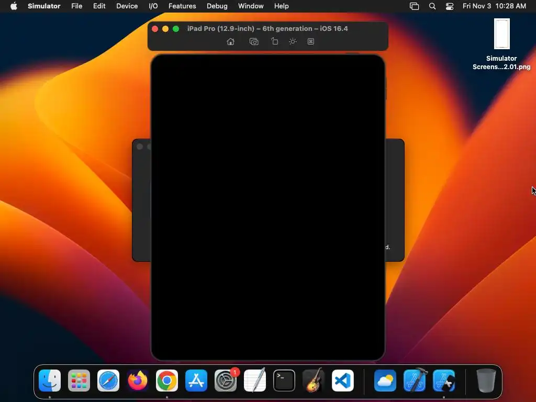
Task: Open the Debug menu
Action: [217, 6]
